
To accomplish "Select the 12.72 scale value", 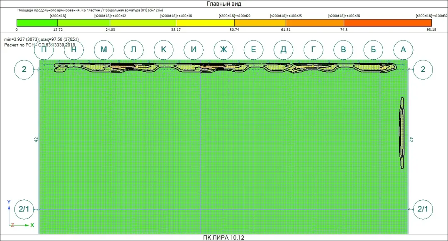I will pos(58,30).
